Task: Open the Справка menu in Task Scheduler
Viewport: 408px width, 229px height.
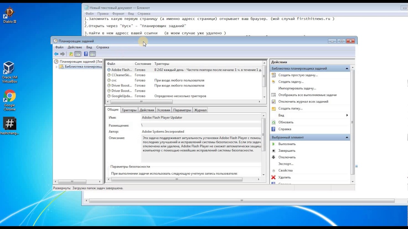Action: pyautogui.click(x=103, y=47)
